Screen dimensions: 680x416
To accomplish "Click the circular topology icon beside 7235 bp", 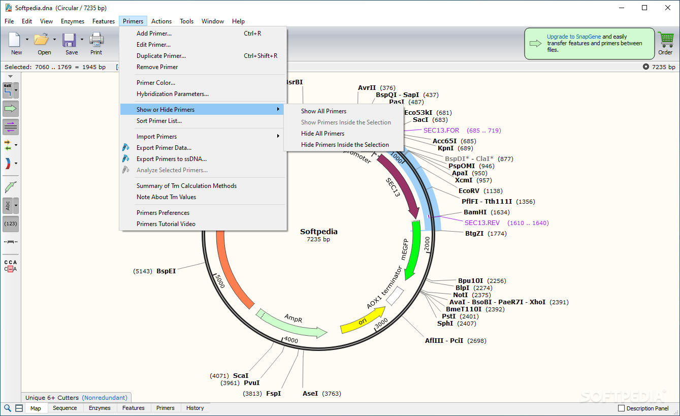I will [x=646, y=67].
